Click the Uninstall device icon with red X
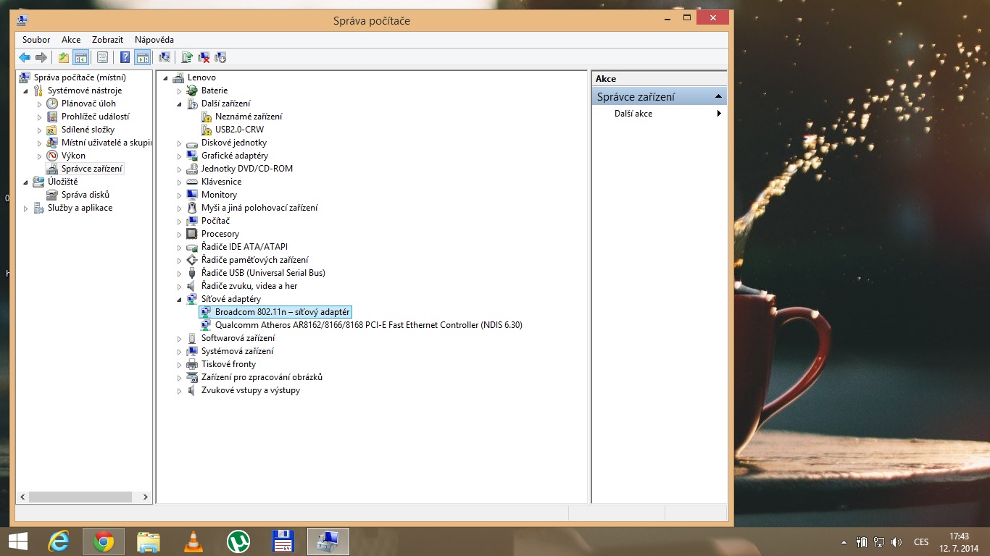990x556 pixels. pyautogui.click(x=204, y=58)
